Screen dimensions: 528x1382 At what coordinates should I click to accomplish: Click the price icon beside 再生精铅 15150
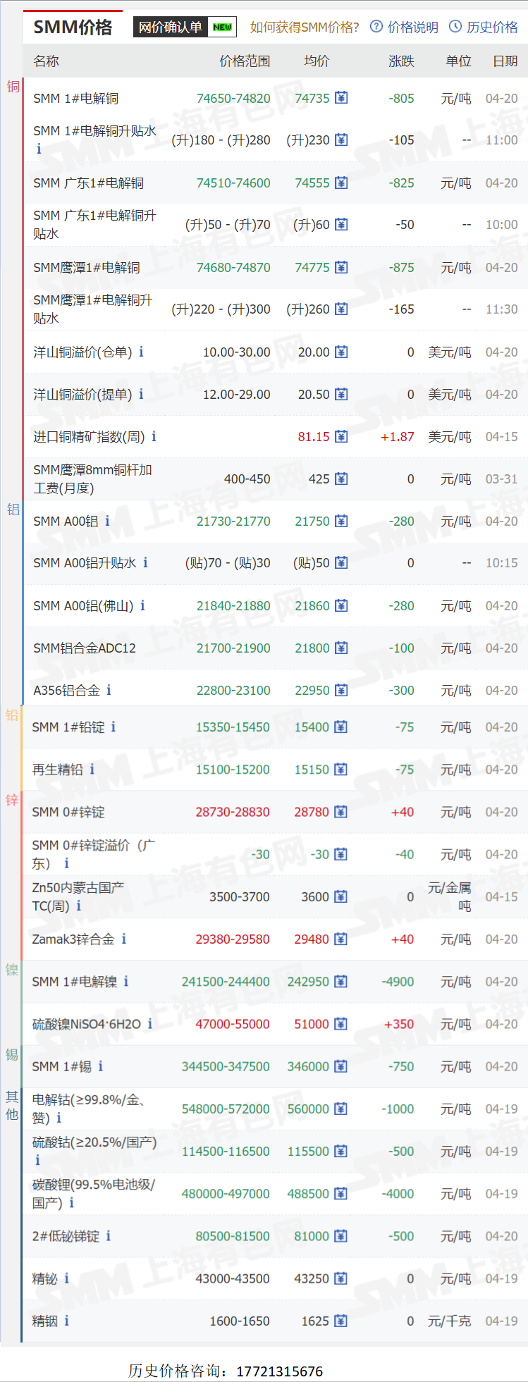click(x=340, y=770)
